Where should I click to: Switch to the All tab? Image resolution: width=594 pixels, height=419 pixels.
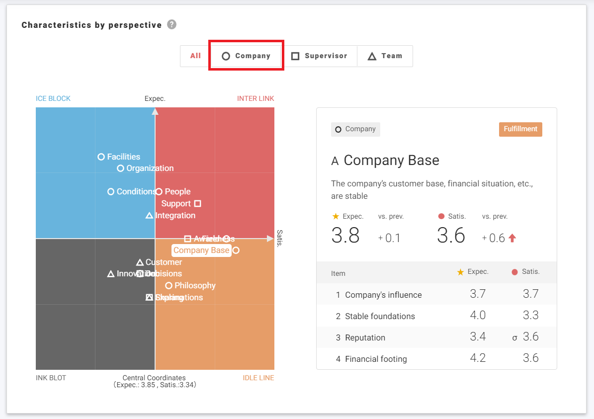pos(195,56)
